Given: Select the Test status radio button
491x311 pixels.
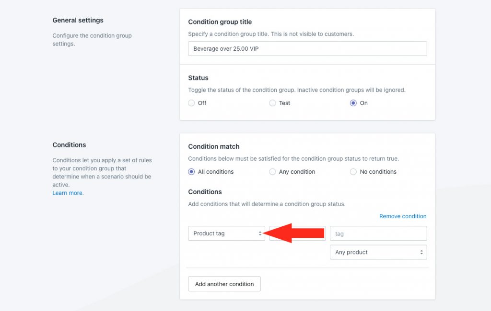Looking at the screenshot, I should 272,103.
